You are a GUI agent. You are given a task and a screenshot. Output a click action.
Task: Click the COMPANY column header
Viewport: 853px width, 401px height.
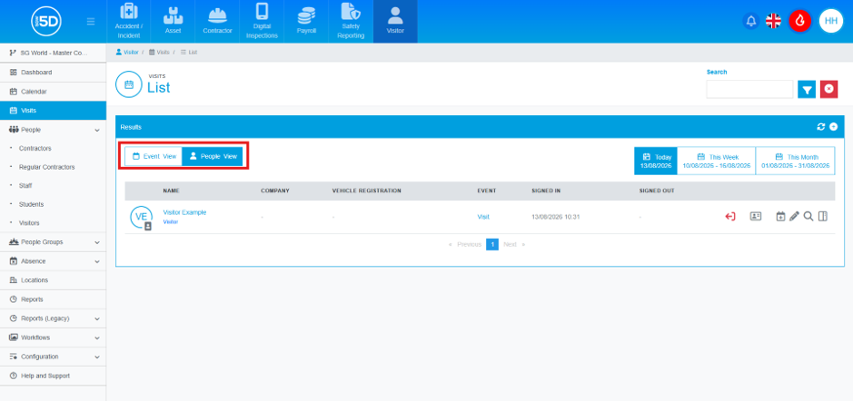coord(274,191)
